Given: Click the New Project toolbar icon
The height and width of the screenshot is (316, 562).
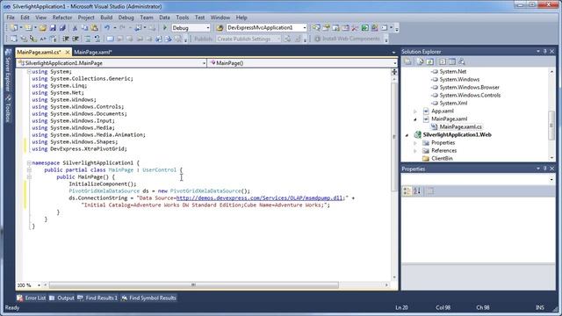Looking at the screenshot, I should point(14,27).
